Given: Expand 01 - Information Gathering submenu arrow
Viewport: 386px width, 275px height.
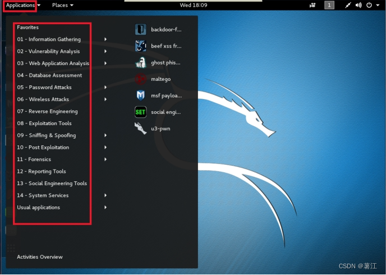Looking at the screenshot, I should 105,39.
